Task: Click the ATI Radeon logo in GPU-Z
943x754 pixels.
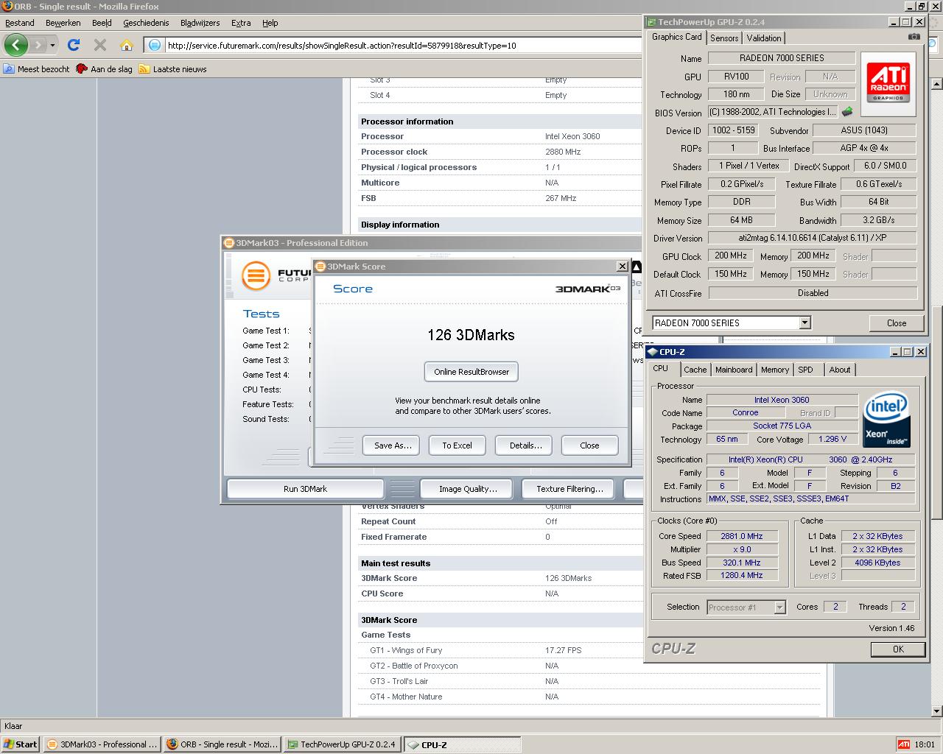Action: 888,83
